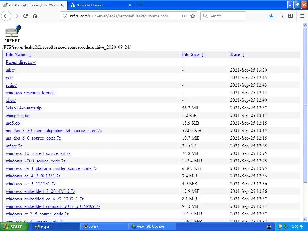Click the 122.4 MiB size cell
This screenshot has height=231, width=308.
coord(192,161)
